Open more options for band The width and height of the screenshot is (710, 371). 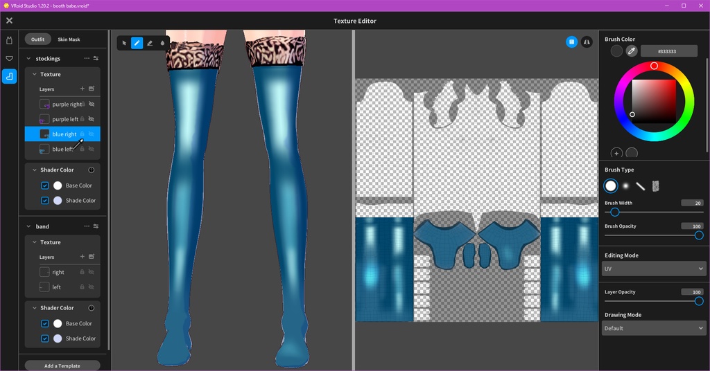[x=87, y=226]
